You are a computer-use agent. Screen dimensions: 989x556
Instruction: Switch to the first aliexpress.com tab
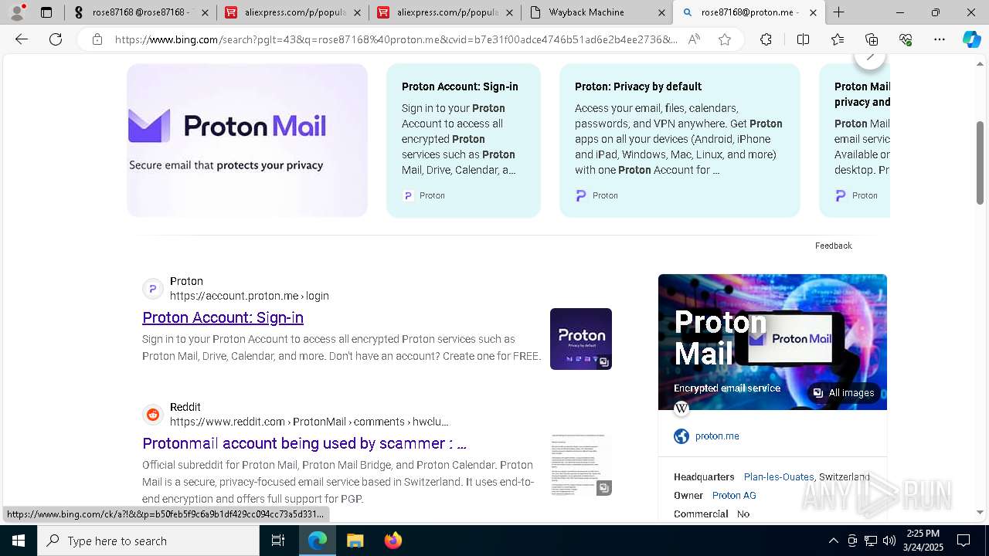coord(294,12)
